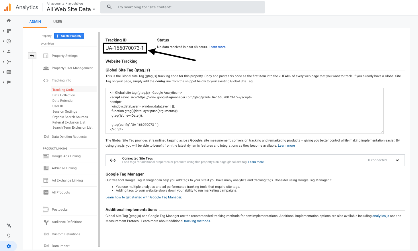Screen dimensions: 418x251
Task: Expand the Connected Site Tags chevron
Action: coord(397,160)
